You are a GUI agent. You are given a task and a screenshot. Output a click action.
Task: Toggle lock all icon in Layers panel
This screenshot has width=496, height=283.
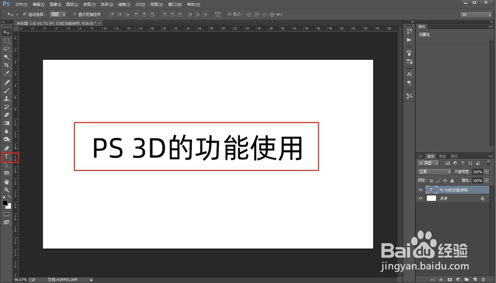452,180
